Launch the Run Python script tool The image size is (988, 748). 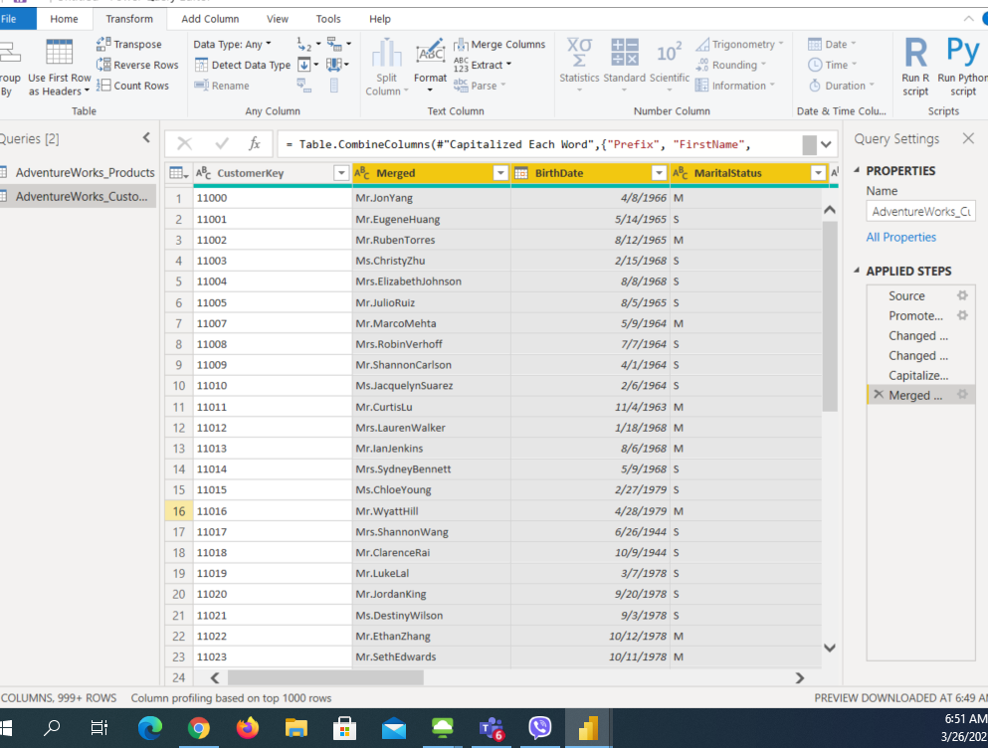962,66
